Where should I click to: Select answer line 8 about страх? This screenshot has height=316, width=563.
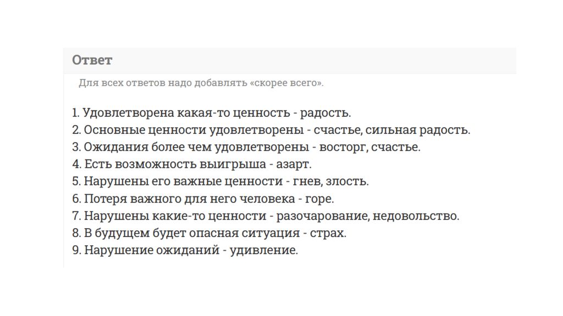click(209, 233)
